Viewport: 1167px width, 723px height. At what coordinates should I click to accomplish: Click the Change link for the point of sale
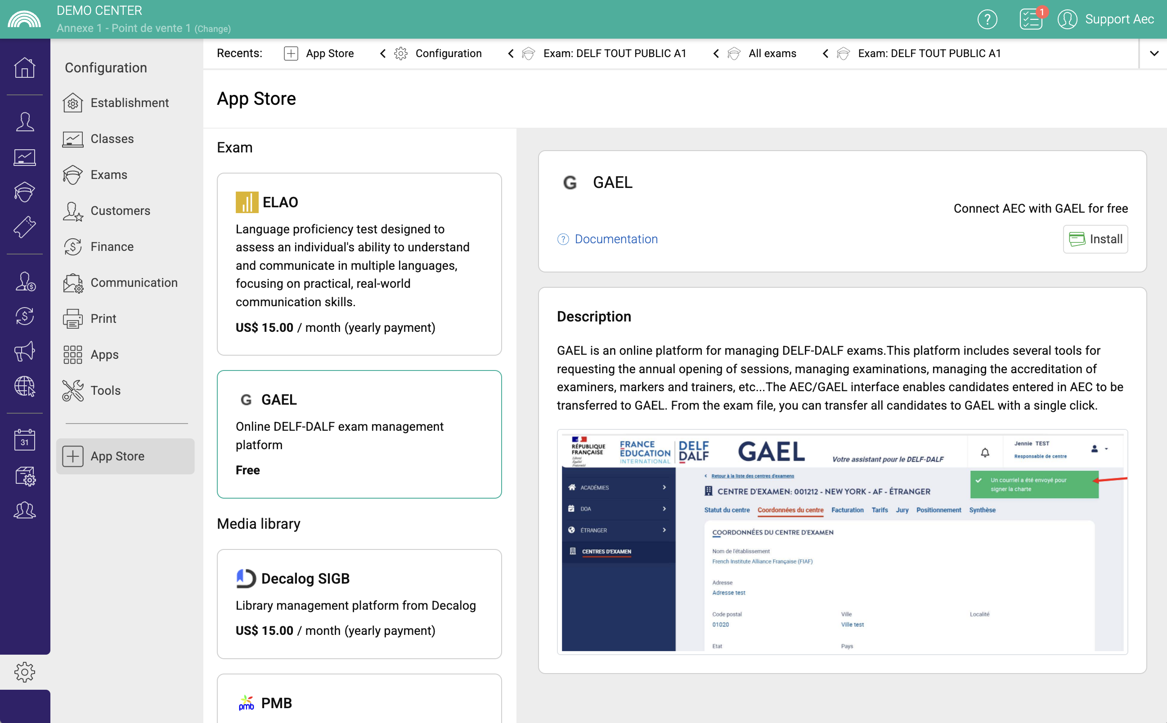pos(212,29)
